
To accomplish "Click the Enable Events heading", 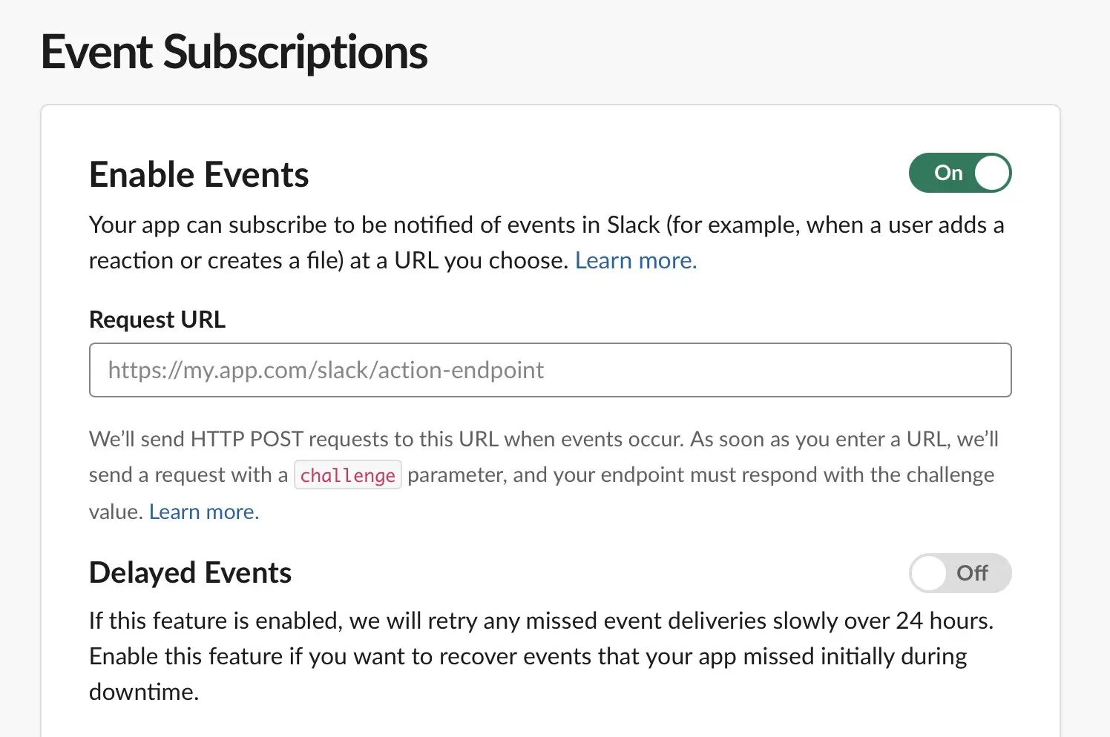I will tap(199, 174).
